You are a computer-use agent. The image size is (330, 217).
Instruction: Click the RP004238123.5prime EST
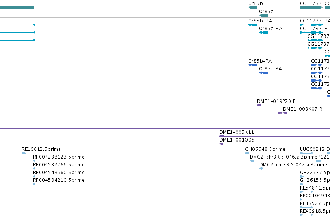[x=34, y=161]
